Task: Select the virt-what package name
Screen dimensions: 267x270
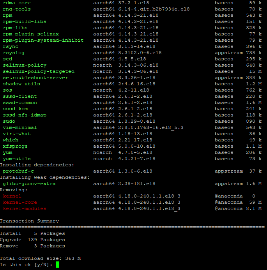Action: pos(17,134)
